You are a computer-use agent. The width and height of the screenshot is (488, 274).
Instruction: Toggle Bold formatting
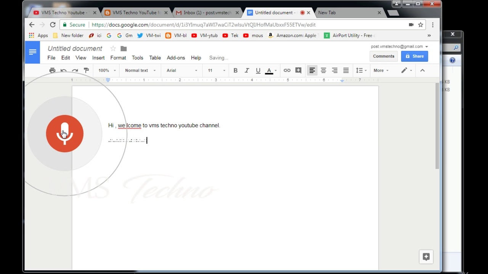click(x=236, y=70)
